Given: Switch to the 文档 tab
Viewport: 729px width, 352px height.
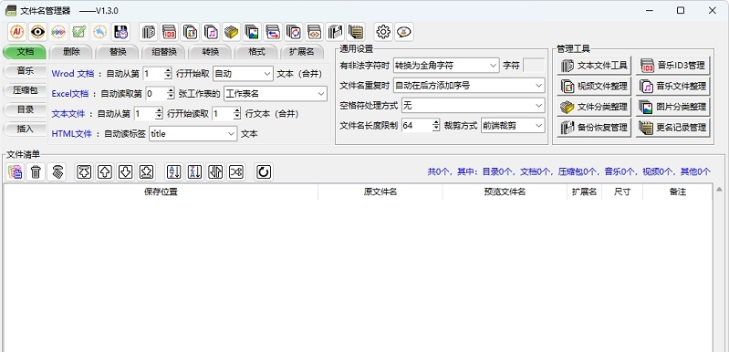Looking at the screenshot, I should click(x=26, y=52).
